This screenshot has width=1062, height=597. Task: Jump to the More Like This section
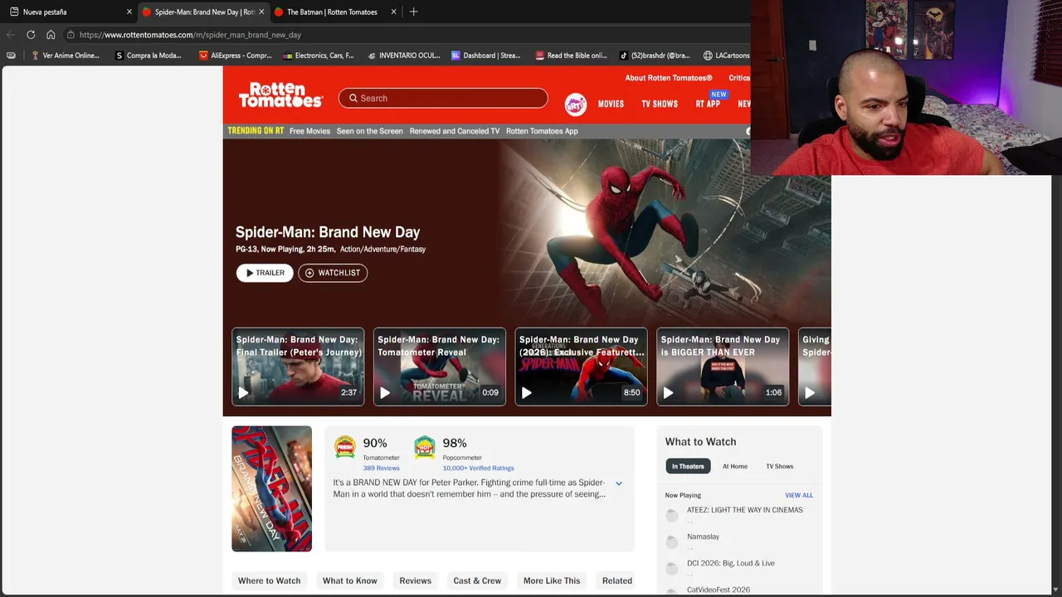click(552, 580)
